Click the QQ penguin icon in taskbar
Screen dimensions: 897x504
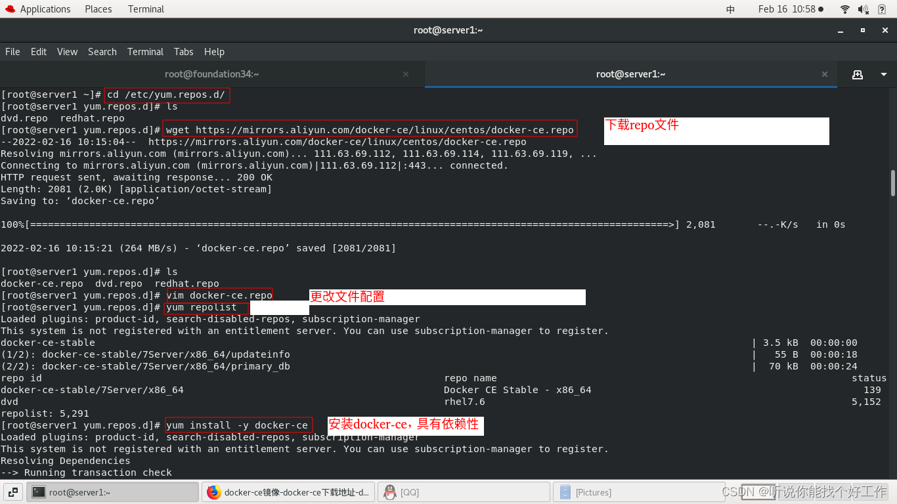tap(390, 492)
